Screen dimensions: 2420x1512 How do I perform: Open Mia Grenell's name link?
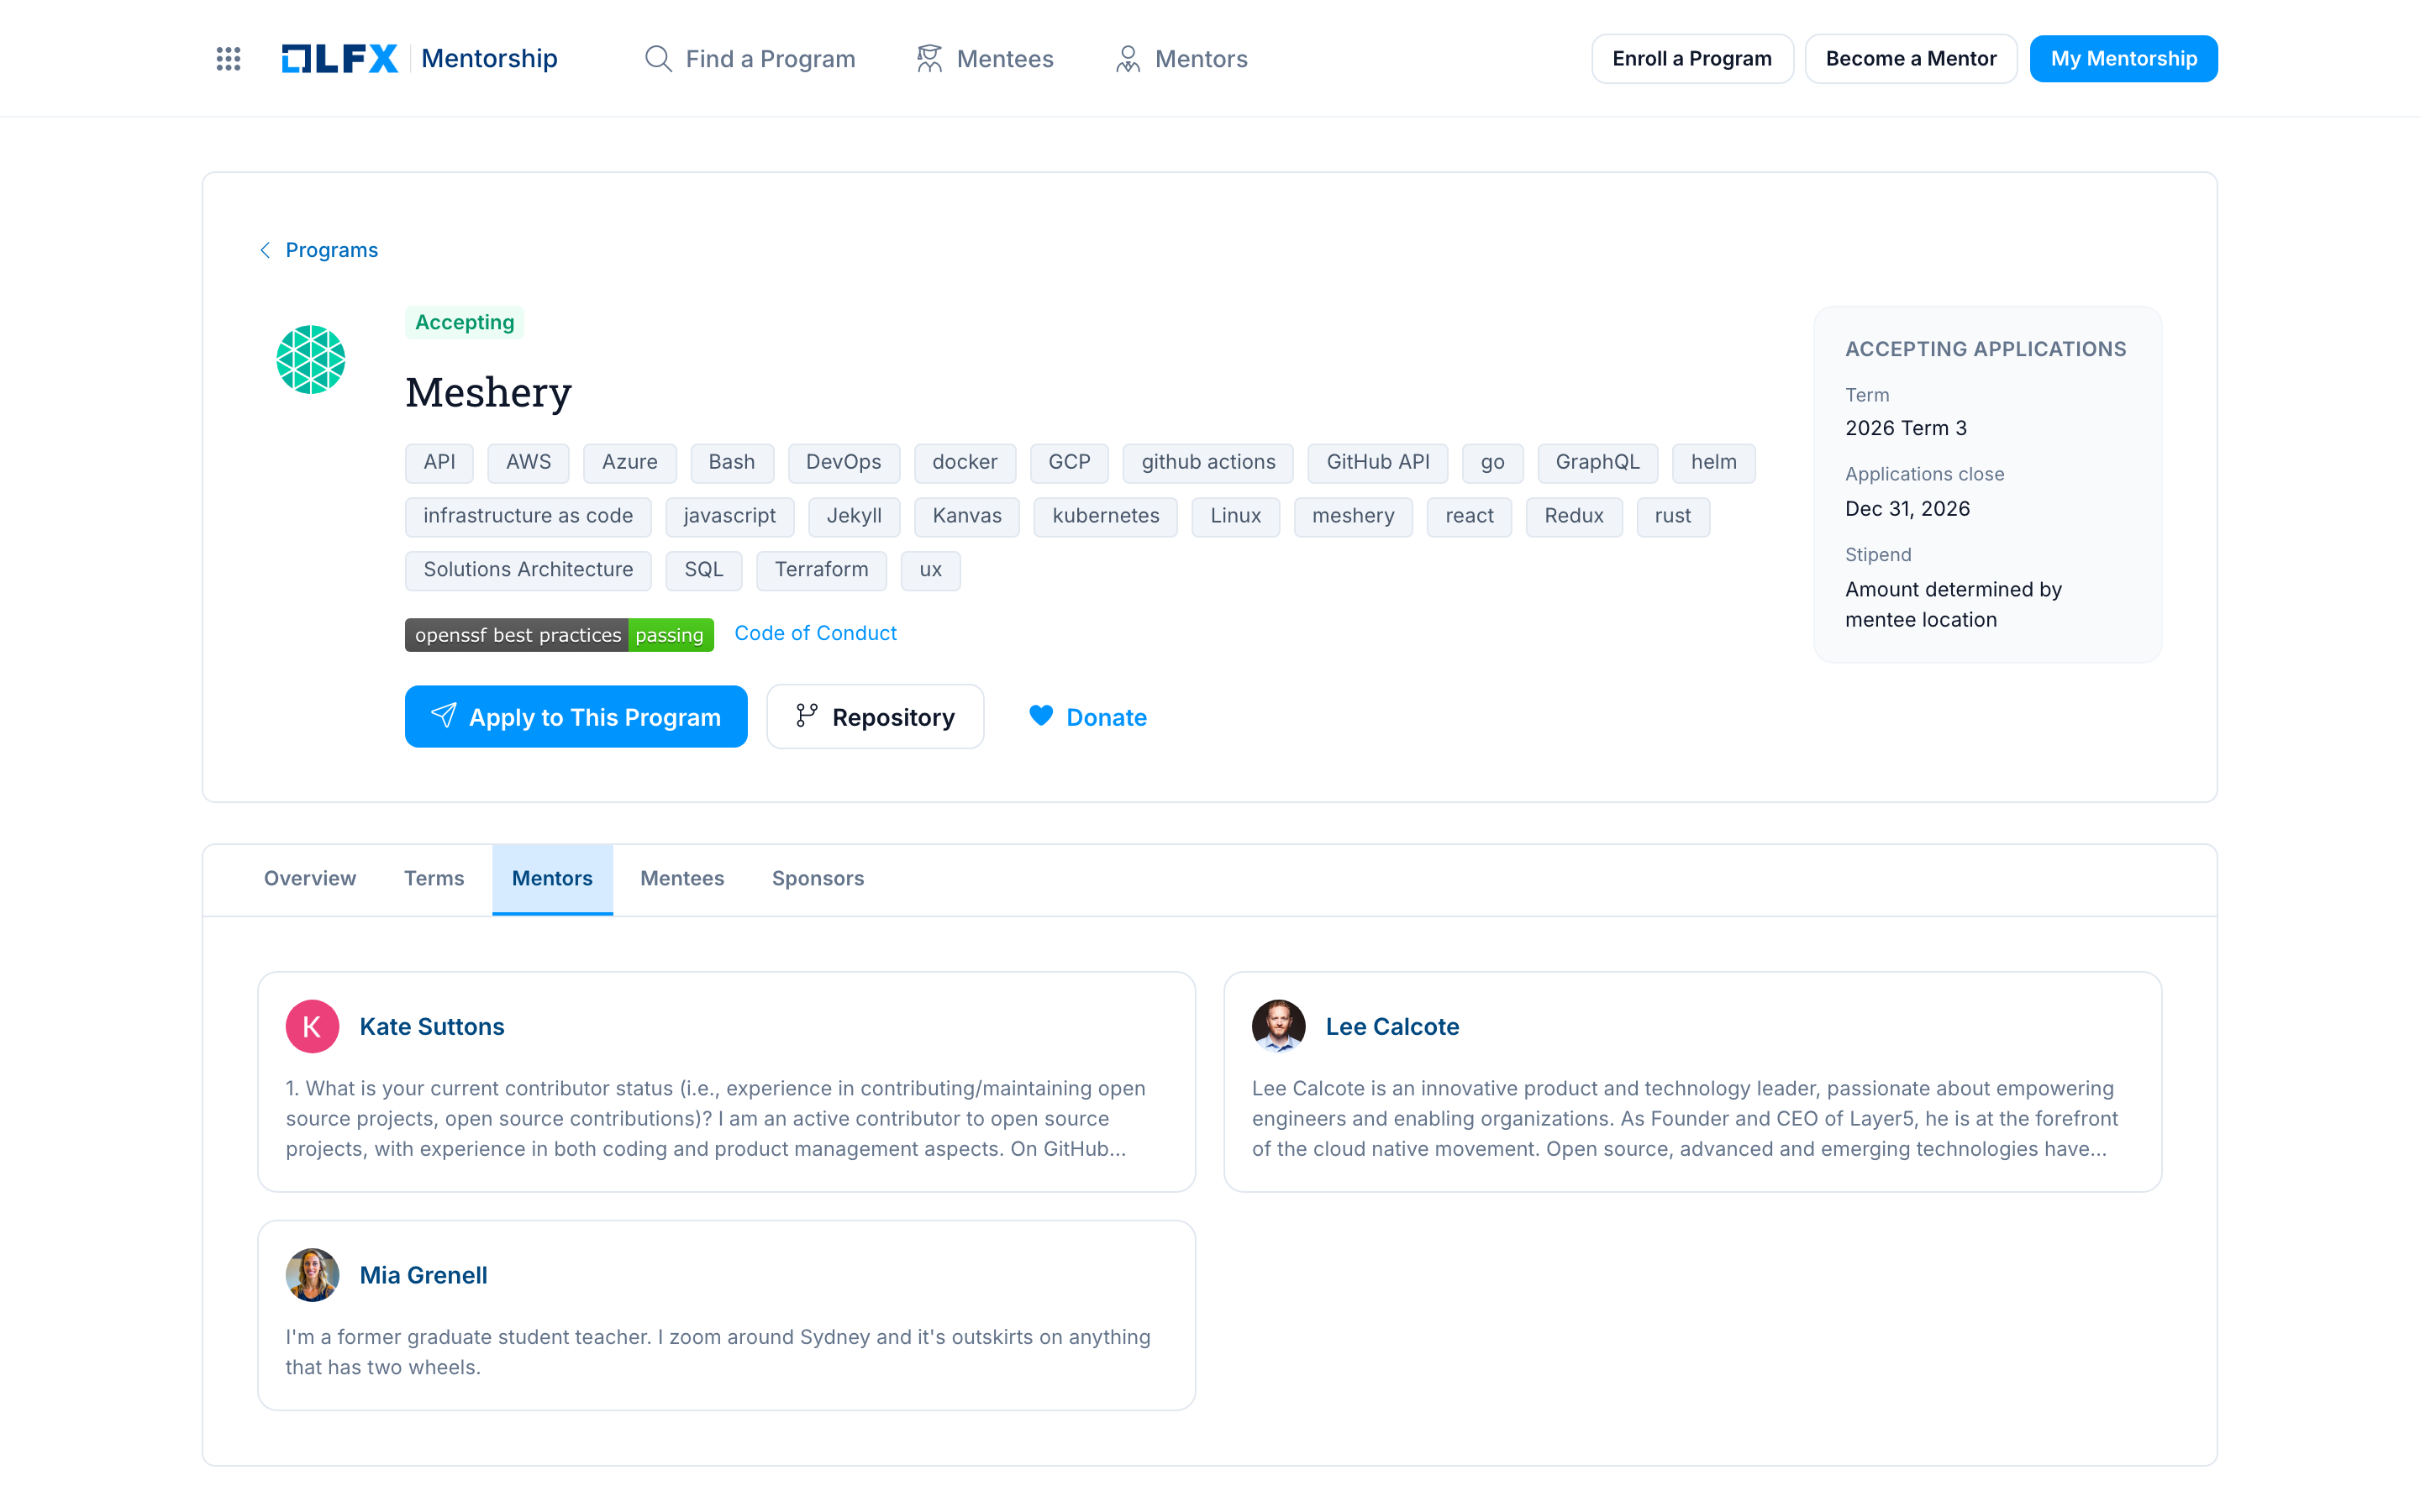click(423, 1275)
